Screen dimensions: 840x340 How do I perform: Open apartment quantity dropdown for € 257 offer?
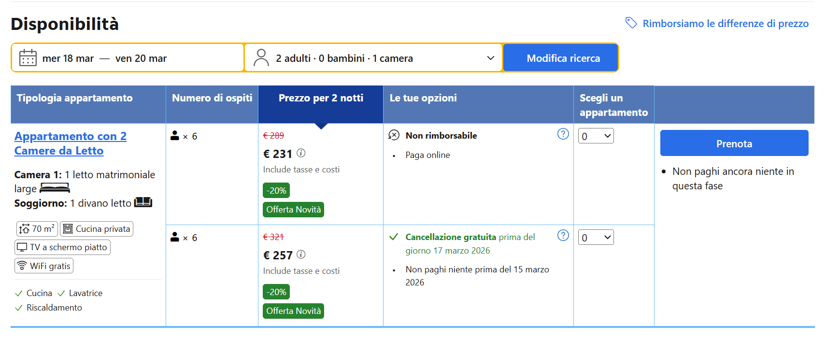pyautogui.click(x=596, y=237)
